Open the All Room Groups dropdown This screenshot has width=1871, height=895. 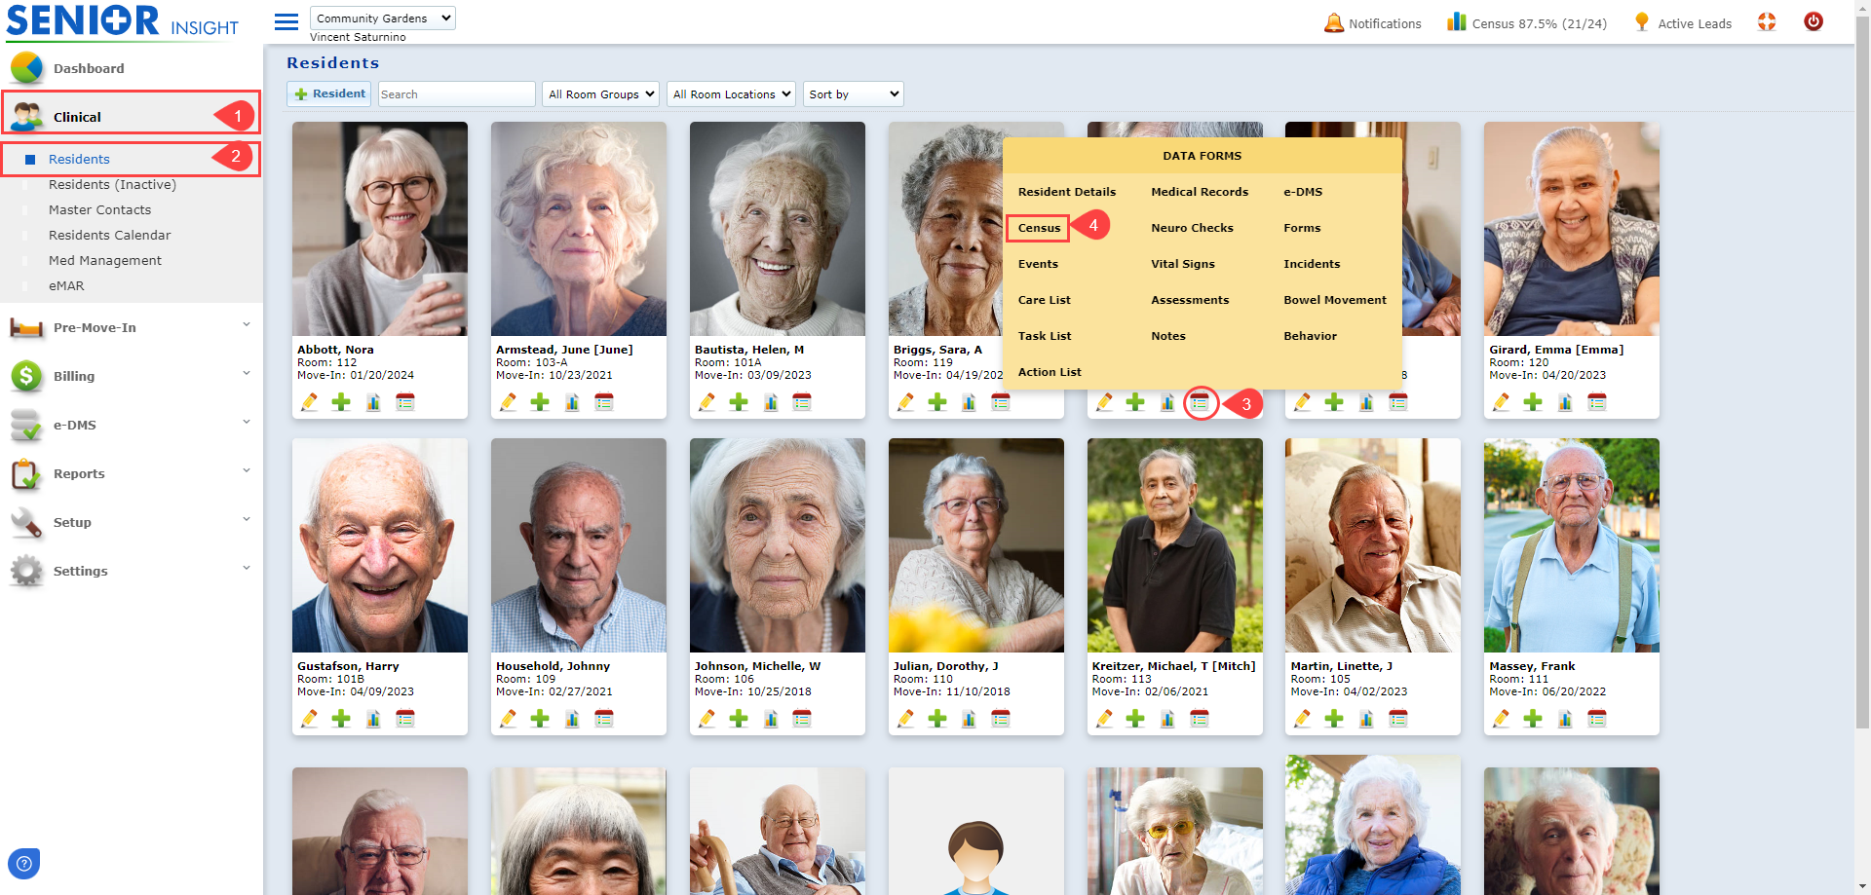point(600,93)
